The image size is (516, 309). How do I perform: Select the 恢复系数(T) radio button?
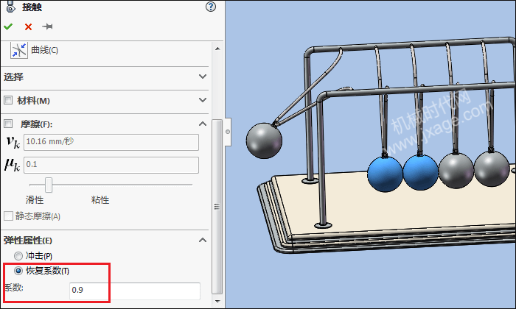(18, 271)
